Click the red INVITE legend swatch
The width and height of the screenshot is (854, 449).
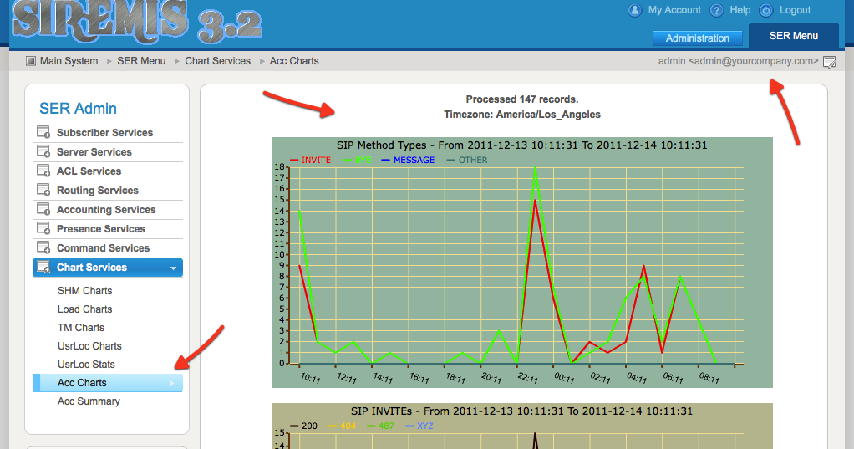pos(294,161)
